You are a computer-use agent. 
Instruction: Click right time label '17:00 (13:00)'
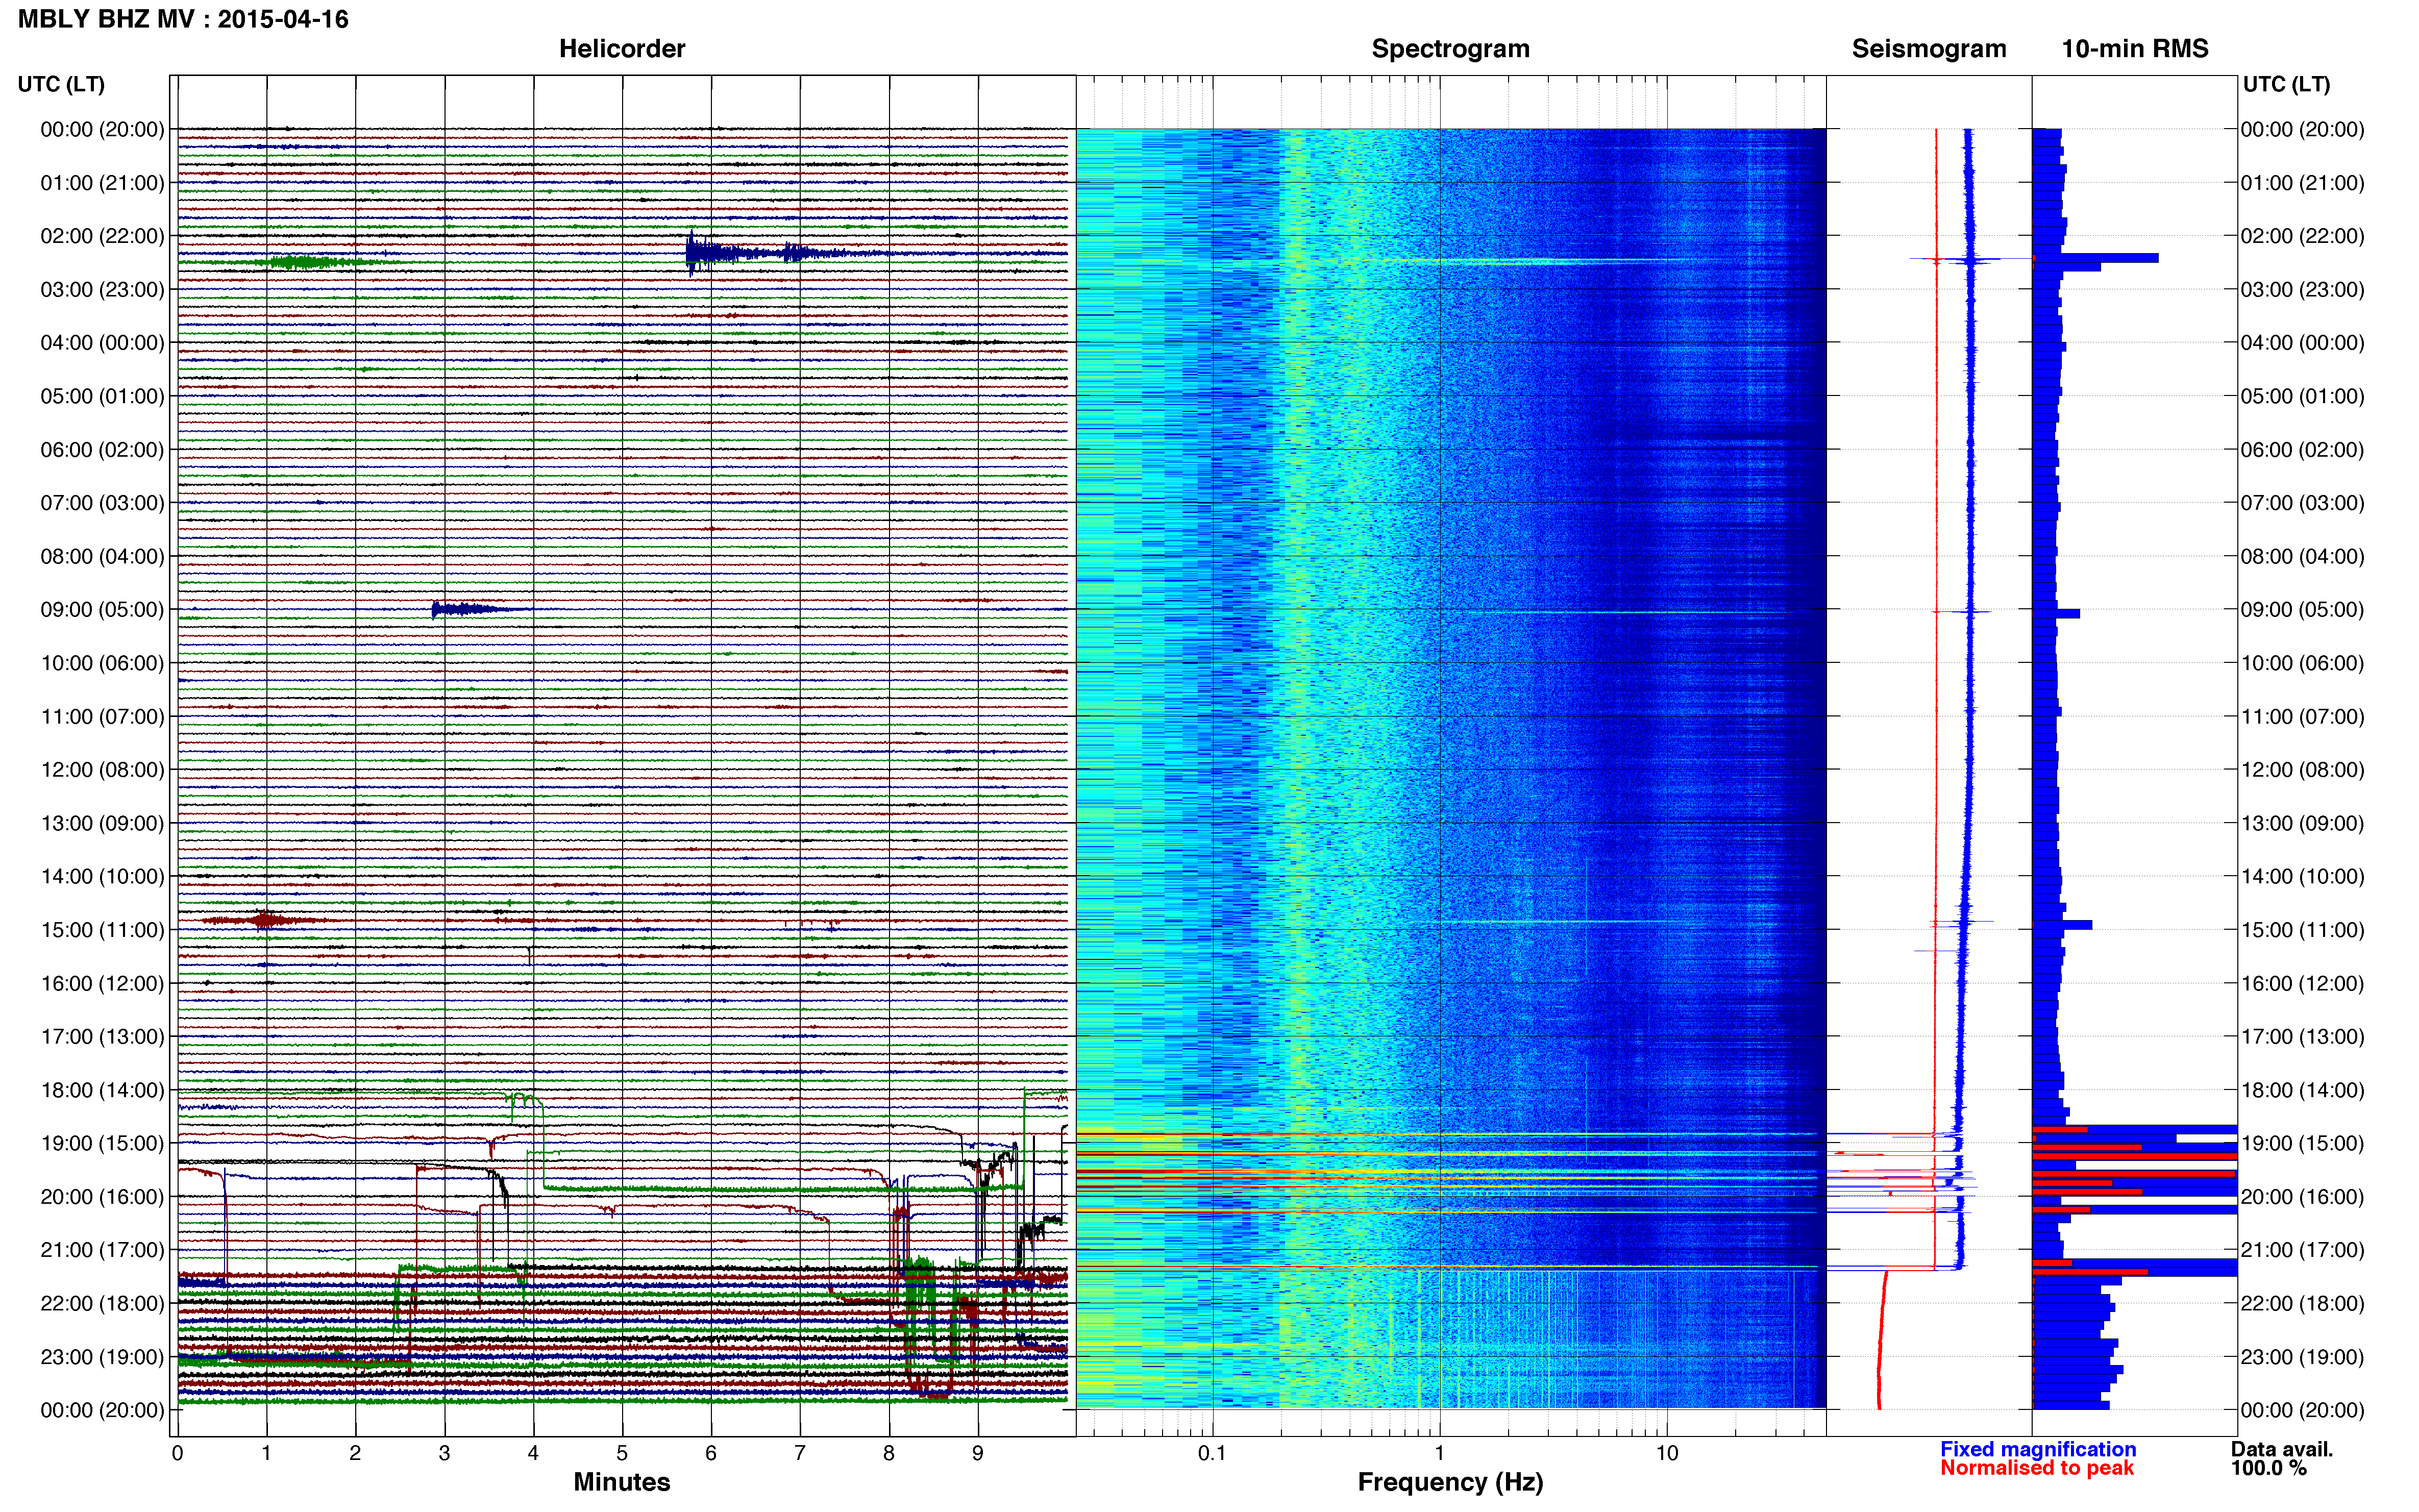[2302, 1037]
